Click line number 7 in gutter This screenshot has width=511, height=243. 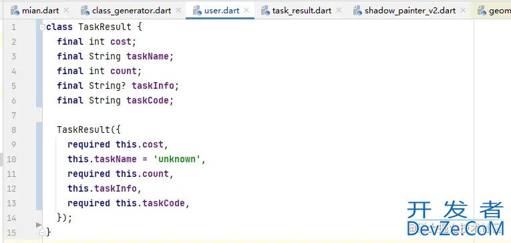[13, 115]
